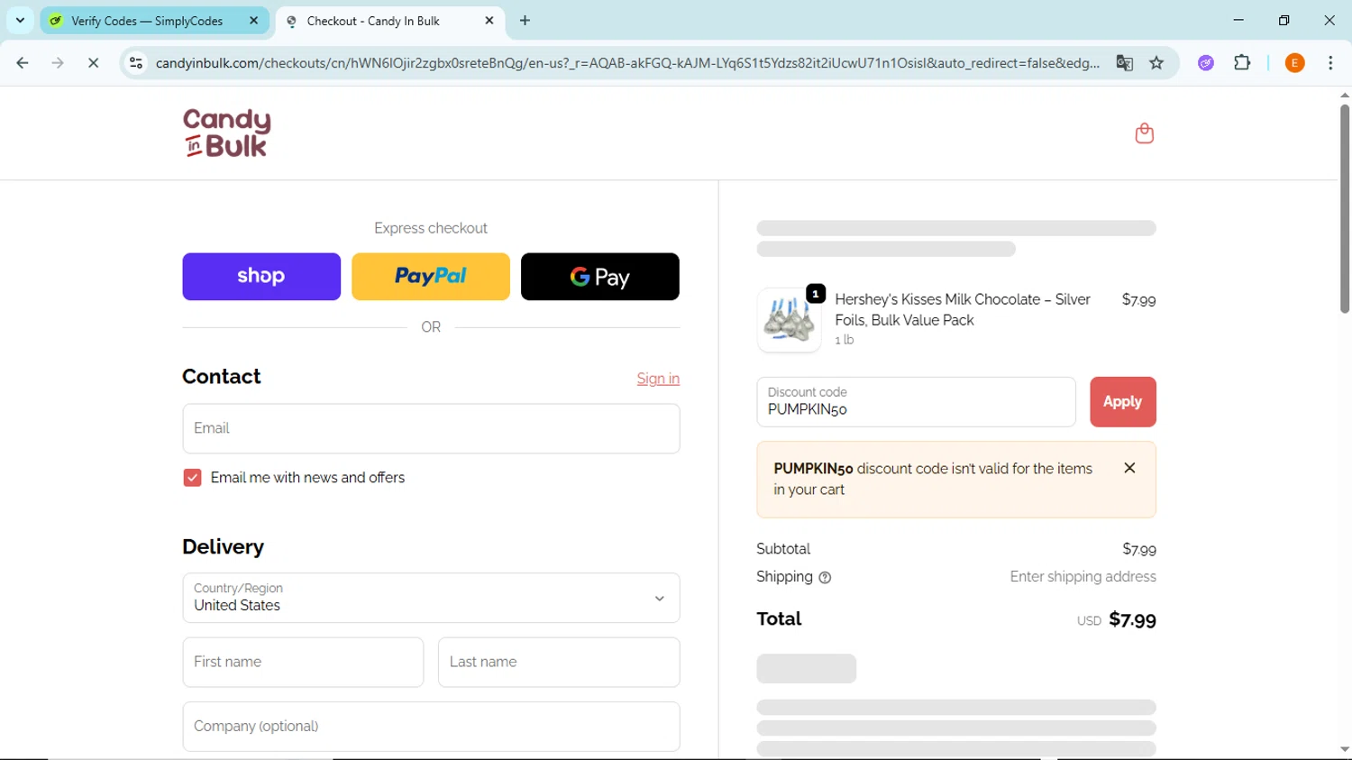Open a new browser tab
Image resolution: width=1352 pixels, height=760 pixels.
pyautogui.click(x=525, y=21)
